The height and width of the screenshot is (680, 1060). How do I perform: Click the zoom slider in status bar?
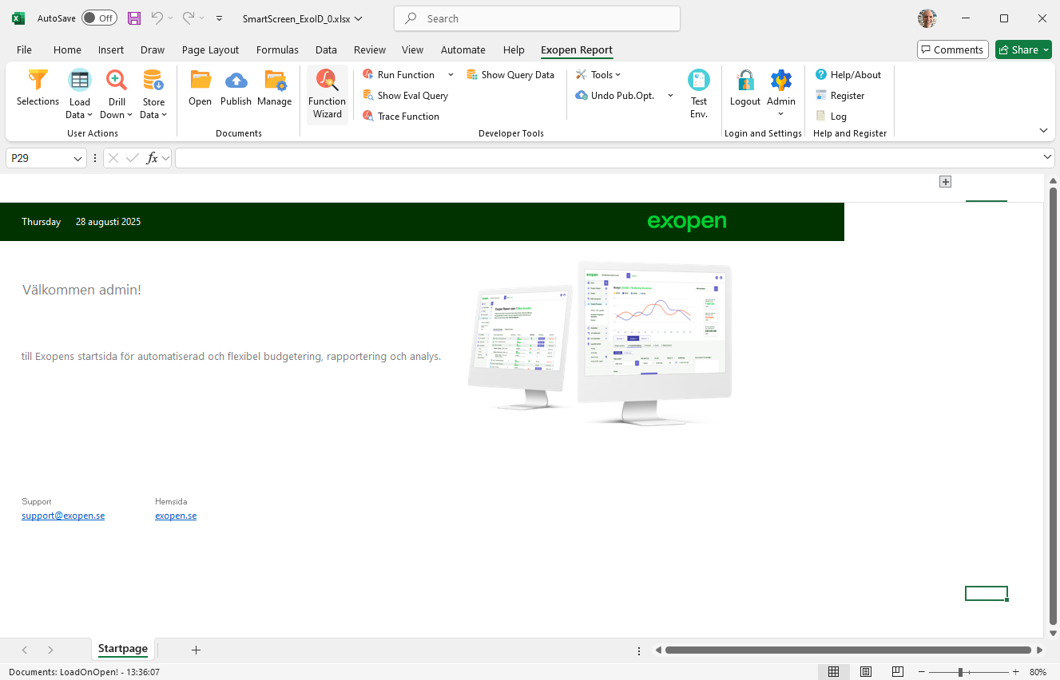pos(960,672)
